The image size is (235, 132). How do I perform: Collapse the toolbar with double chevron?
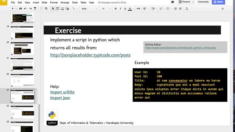[x=223, y=9]
